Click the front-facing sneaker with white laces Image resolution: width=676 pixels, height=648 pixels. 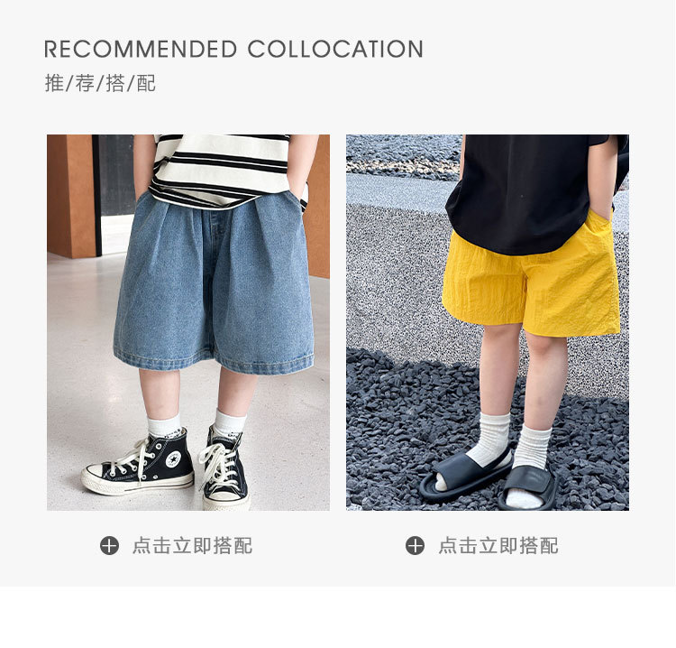pos(224,467)
